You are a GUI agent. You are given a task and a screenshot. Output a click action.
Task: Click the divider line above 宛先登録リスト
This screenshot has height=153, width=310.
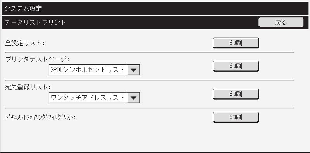click(149, 80)
